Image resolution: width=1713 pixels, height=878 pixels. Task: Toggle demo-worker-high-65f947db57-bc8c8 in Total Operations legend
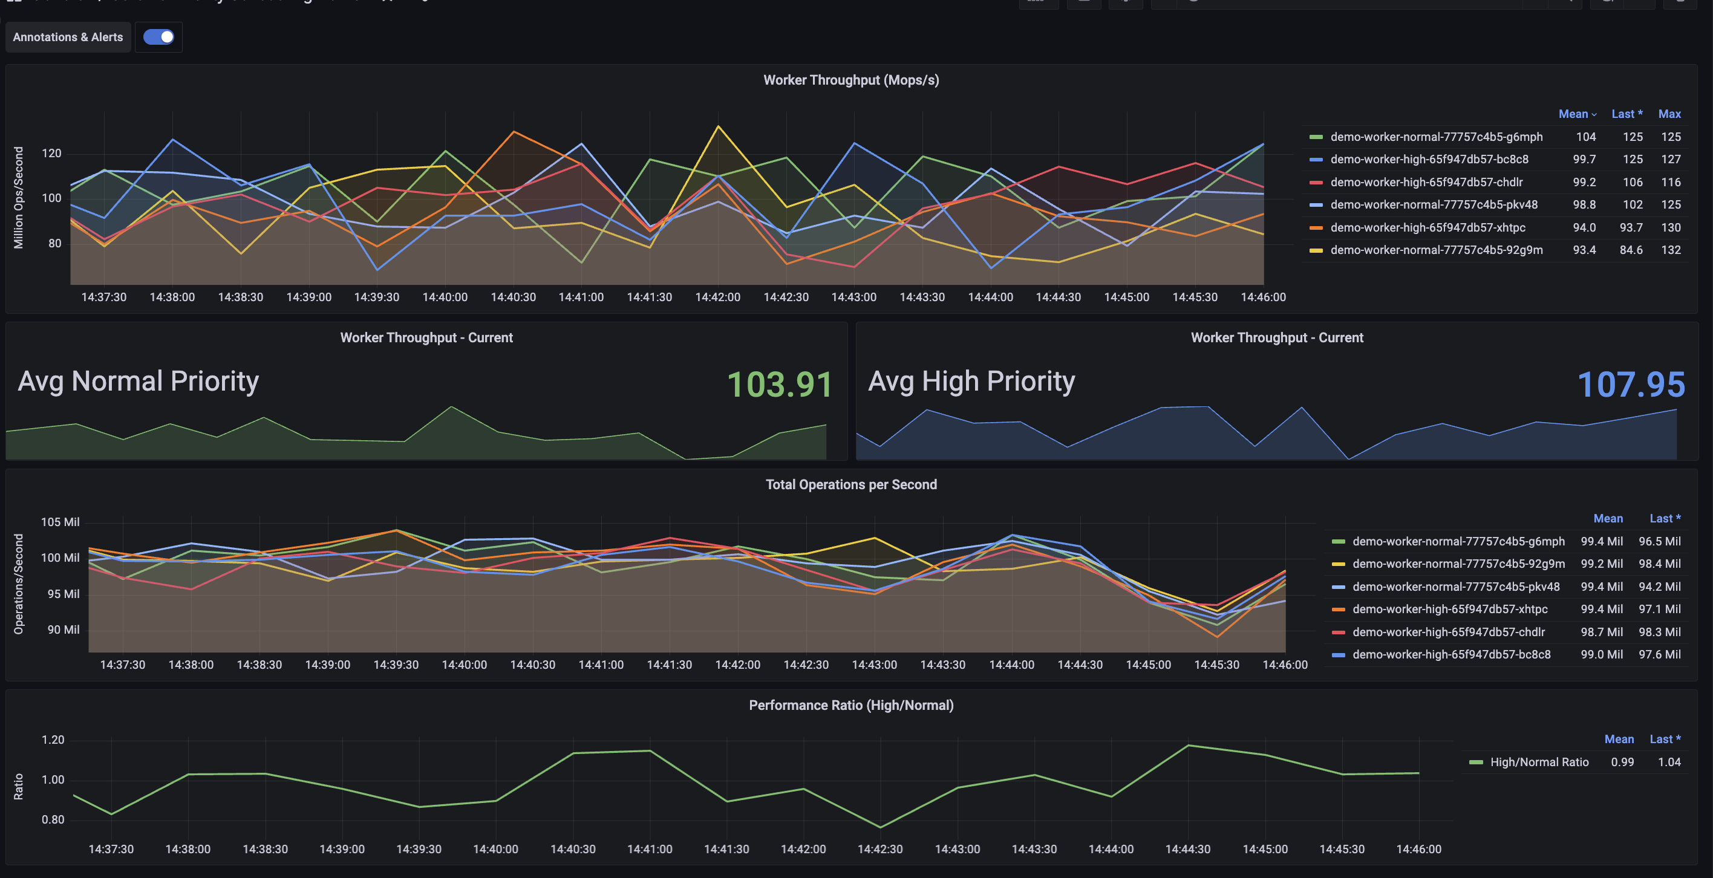(1451, 655)
